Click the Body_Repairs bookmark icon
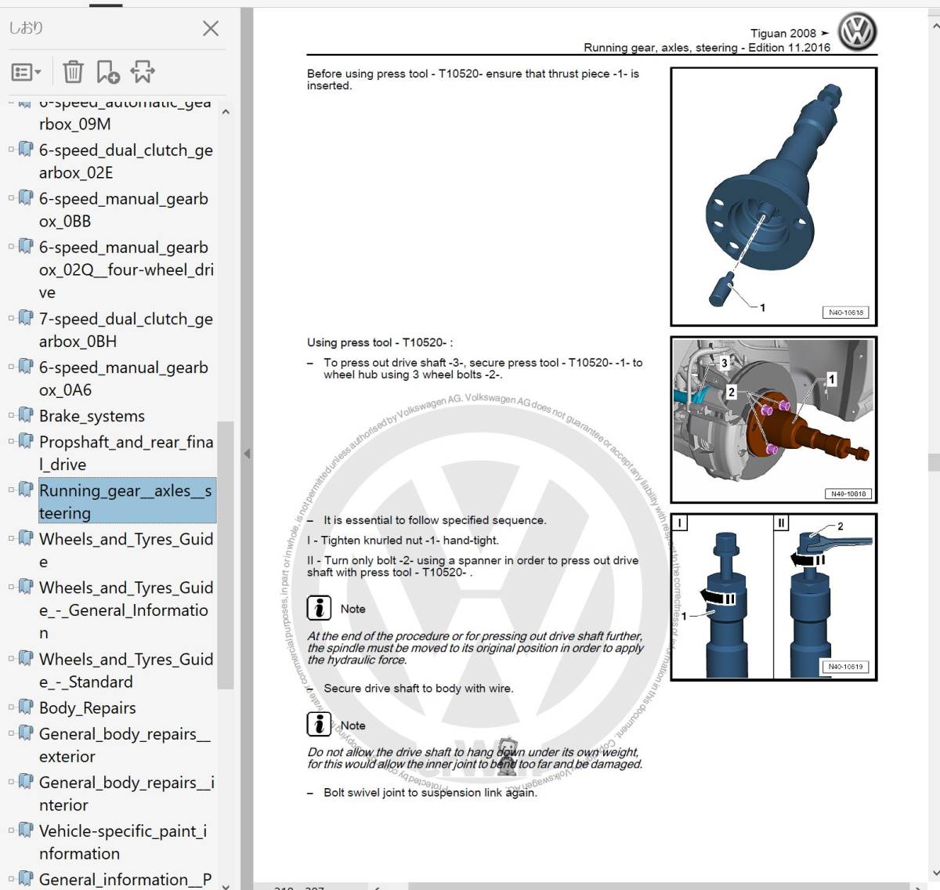This screenshot has width=940, height=890. tap(26, 706)
